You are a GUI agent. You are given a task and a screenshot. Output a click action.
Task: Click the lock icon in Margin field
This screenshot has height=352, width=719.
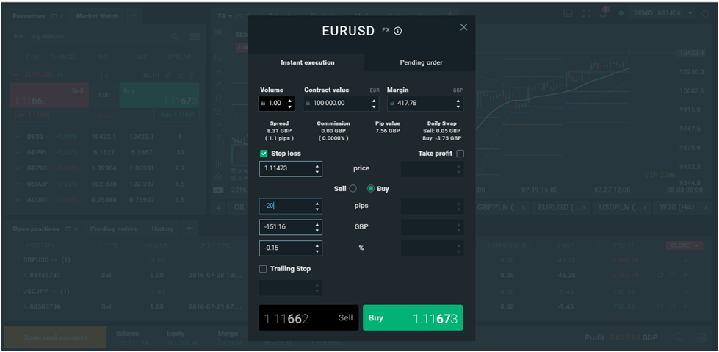pos(391,104)
